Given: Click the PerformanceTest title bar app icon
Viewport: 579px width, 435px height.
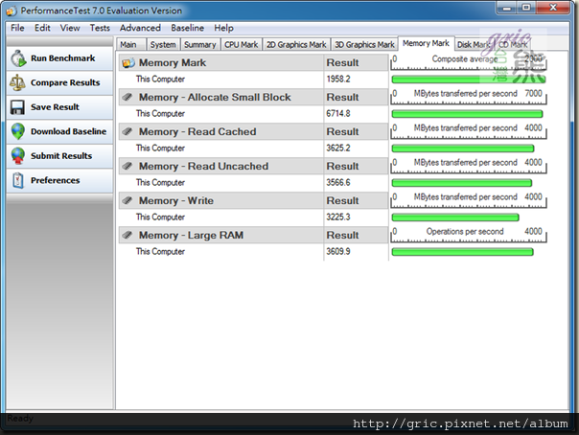Looking at the screenshot, I should (12, 11).
